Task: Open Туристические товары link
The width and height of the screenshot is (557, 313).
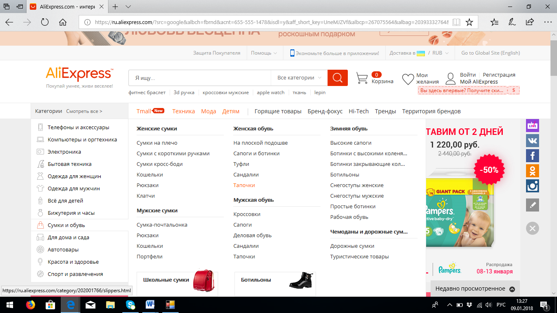Action: [360, 256]
